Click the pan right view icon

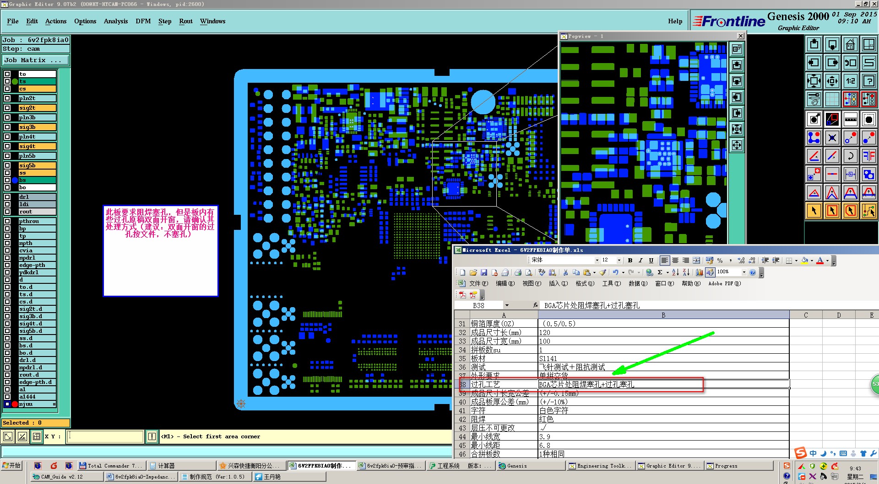tap(832, 63)
